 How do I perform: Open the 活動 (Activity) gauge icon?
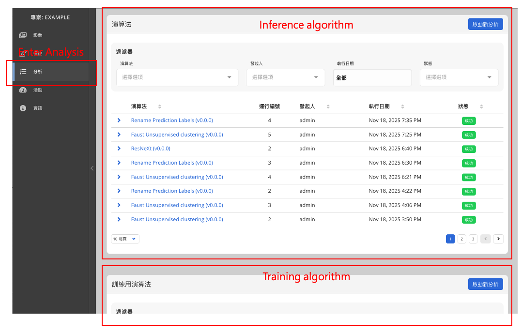click(23, 90)
